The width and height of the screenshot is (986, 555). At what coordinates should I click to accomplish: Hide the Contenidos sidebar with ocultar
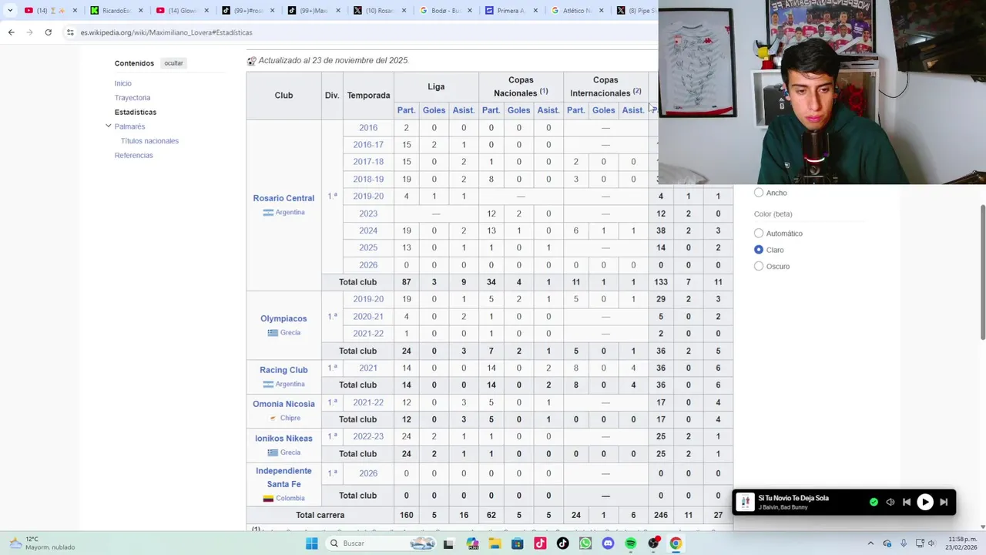173,63
